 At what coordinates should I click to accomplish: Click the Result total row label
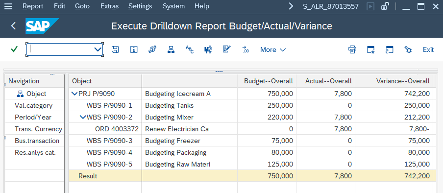click(x=88, y=176)
